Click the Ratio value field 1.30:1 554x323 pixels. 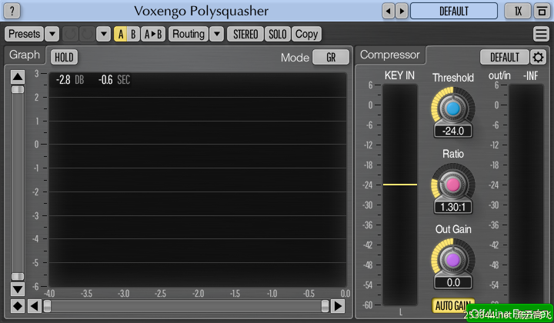point(453,207)
